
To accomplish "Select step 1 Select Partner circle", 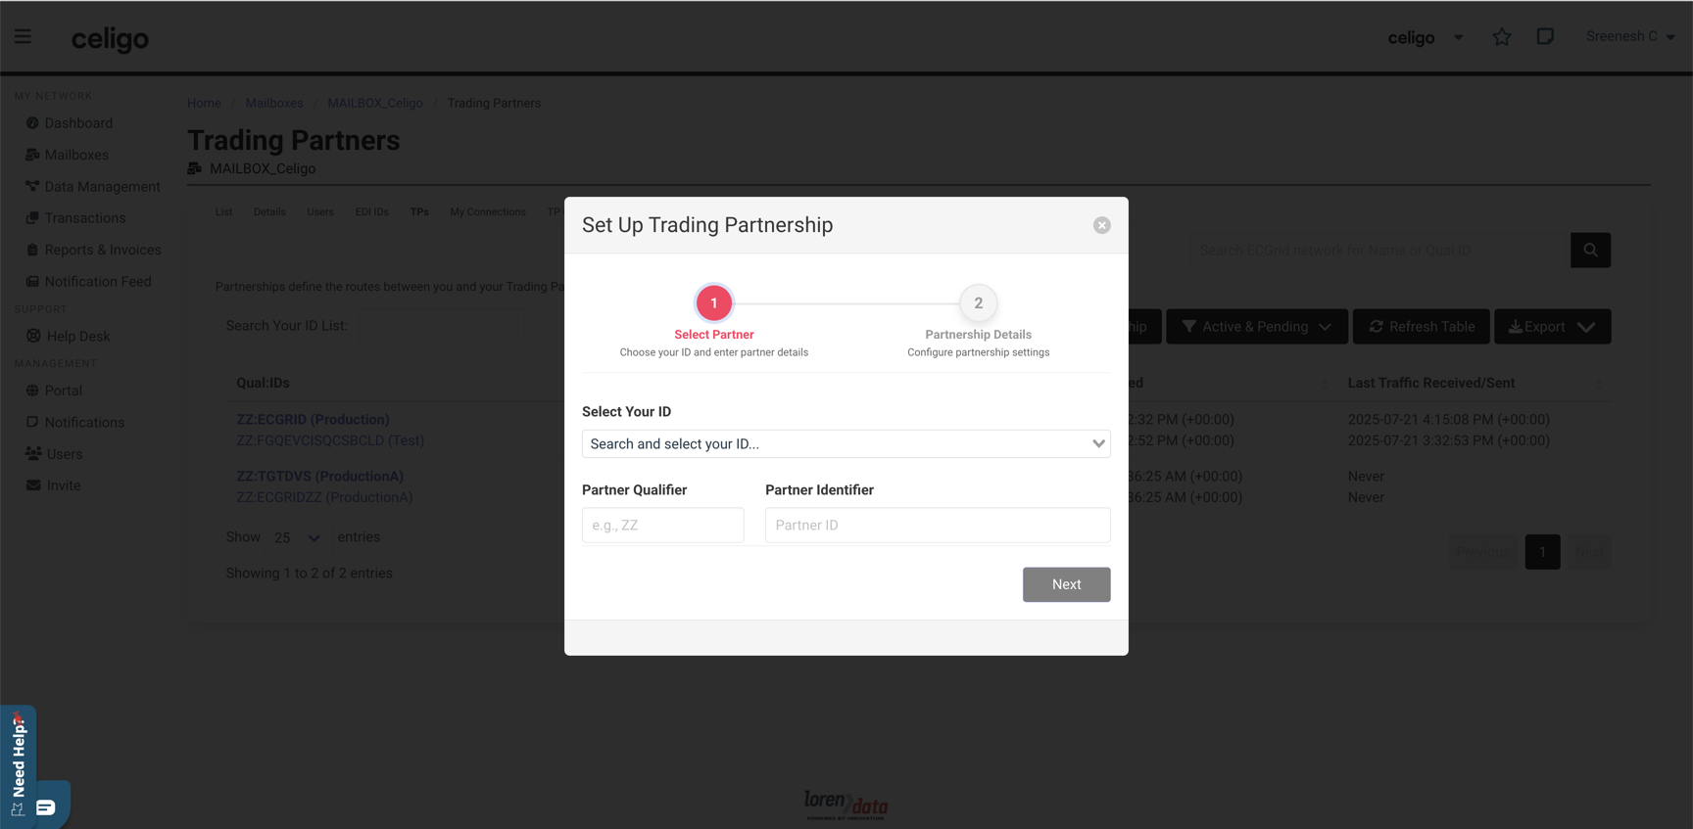I will pos(713,303).
